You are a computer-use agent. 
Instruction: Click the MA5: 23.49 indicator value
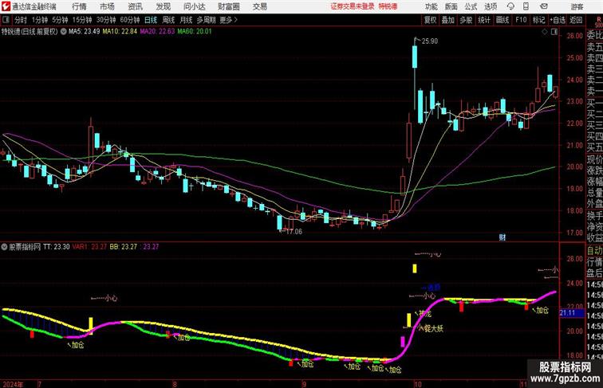[85, 32]
